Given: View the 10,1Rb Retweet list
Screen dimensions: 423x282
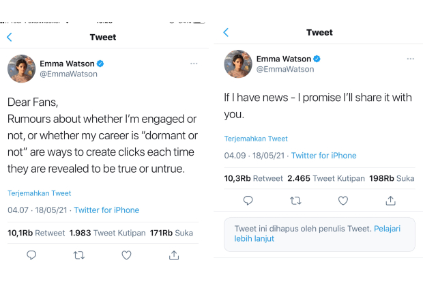Looking at the screenshot, I should (x=35, y=233).
